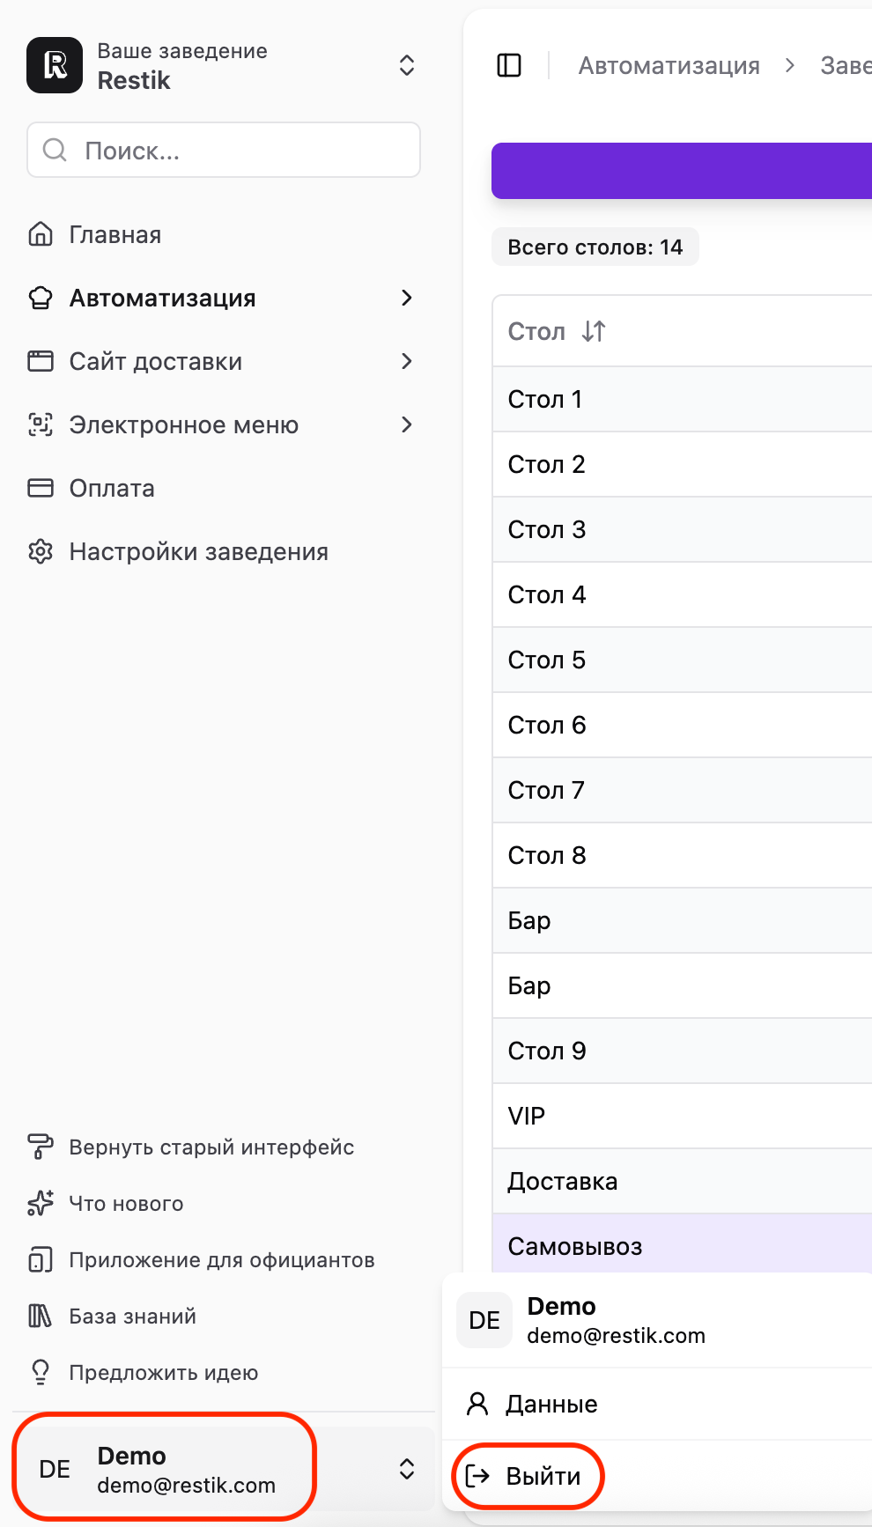
Task: Click the sparkles icon for Что нового
Action: pos(41,1203)
